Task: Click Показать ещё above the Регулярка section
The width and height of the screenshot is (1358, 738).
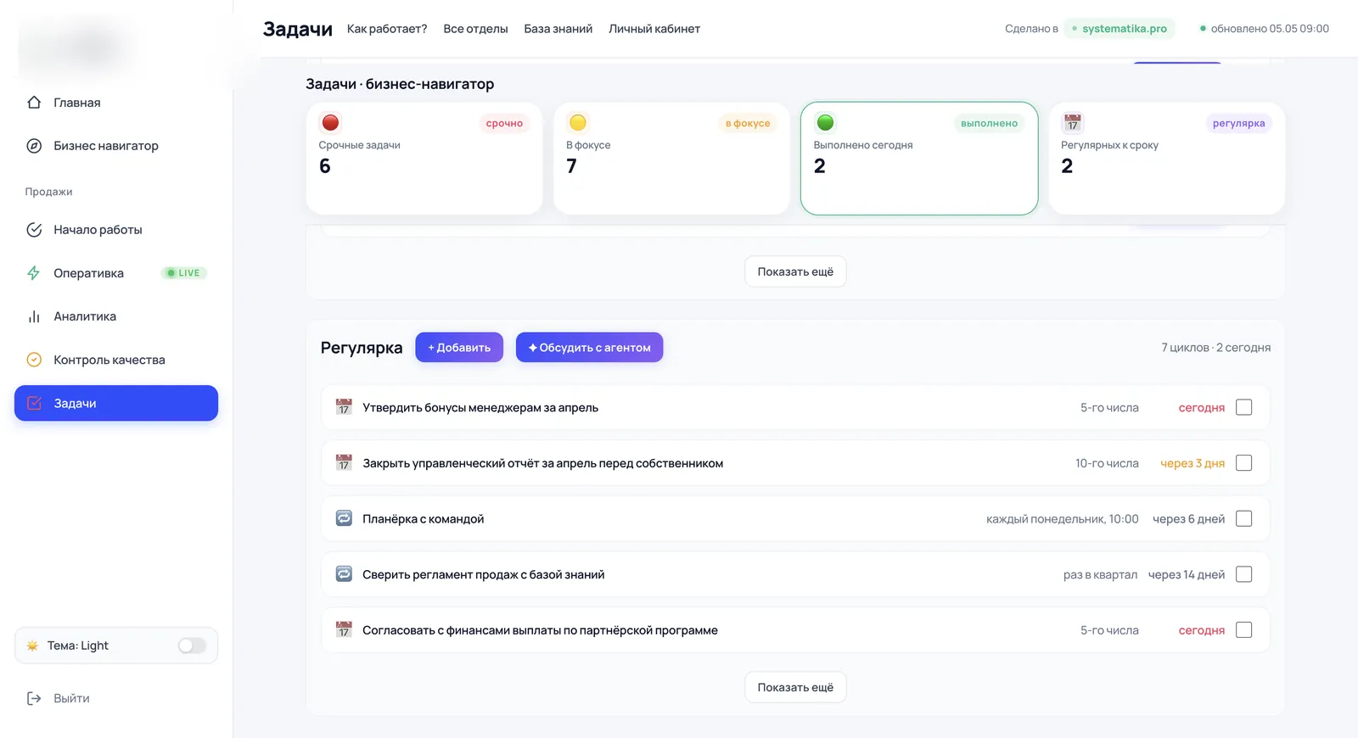Action: coord(795,271)
